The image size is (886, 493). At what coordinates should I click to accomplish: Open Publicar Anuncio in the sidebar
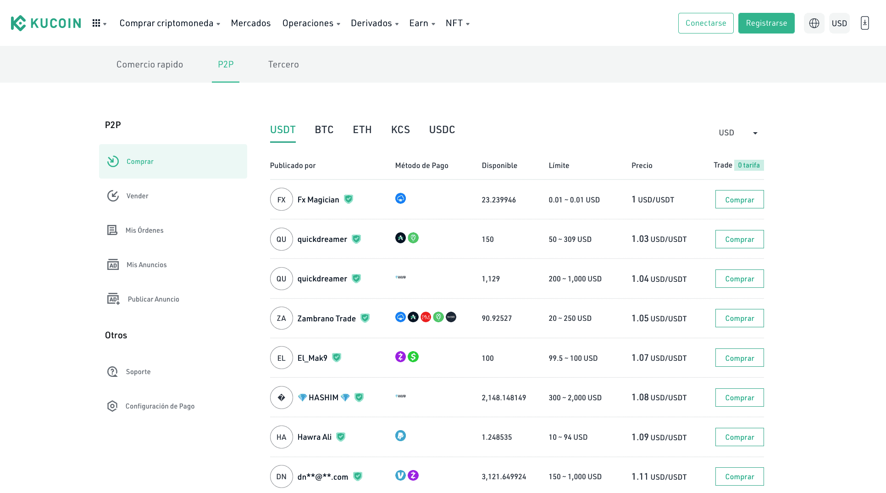click(173, 299)
